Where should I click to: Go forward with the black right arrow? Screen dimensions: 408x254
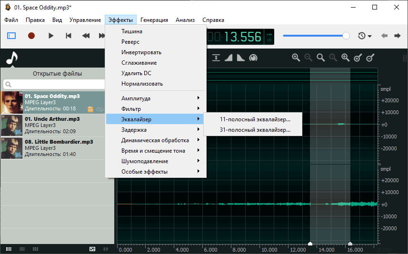[398, 36]
